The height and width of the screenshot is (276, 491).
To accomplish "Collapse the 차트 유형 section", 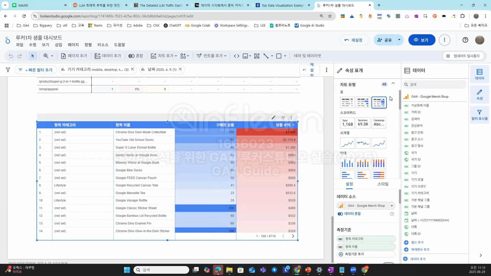I will [x=393, y=83].
